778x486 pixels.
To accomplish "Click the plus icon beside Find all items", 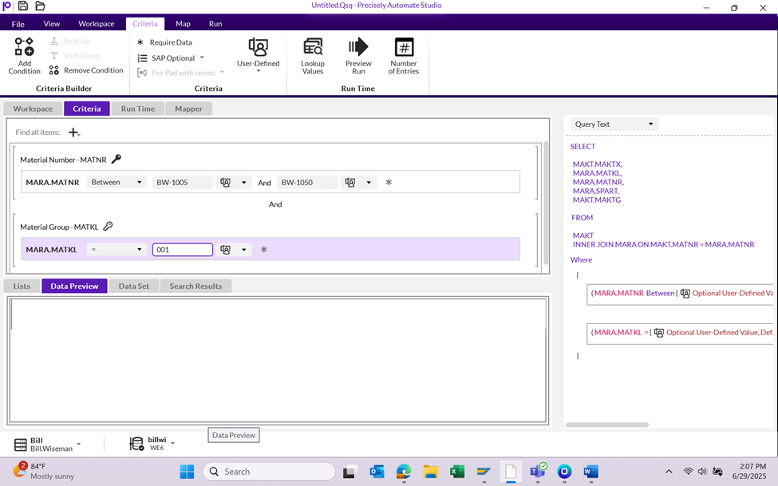I will tap(73, 132).
